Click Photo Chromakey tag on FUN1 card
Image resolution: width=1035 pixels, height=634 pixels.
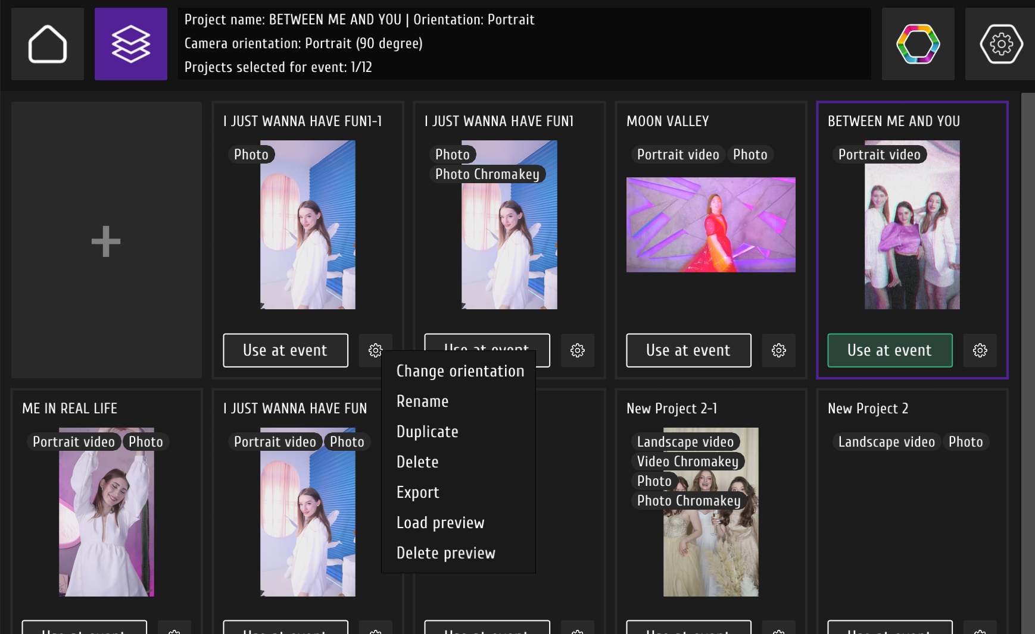(x=487, y=174)
